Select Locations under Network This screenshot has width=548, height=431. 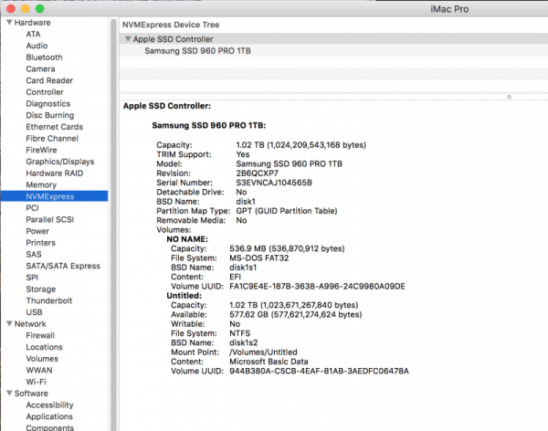[x=44, y=347]
